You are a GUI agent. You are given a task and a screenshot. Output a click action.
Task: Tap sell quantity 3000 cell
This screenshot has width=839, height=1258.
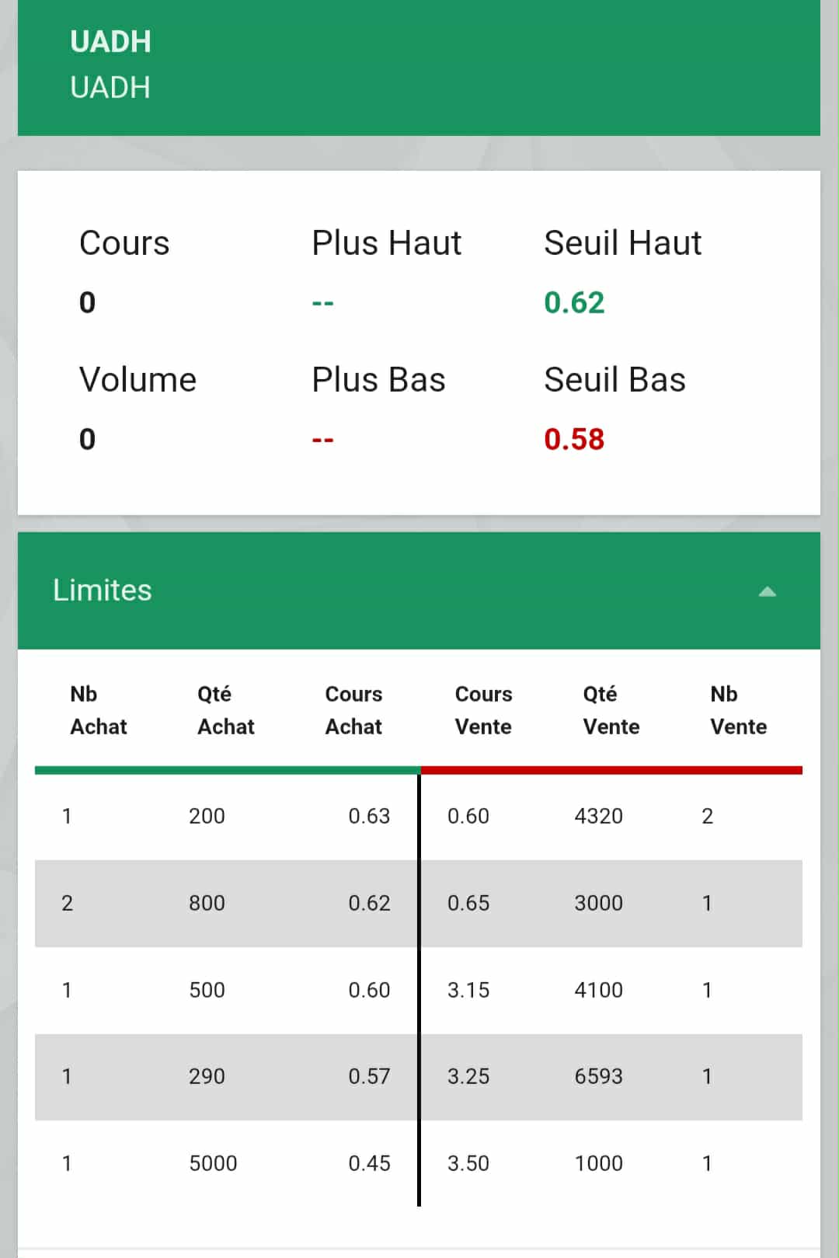coord(598,903)
